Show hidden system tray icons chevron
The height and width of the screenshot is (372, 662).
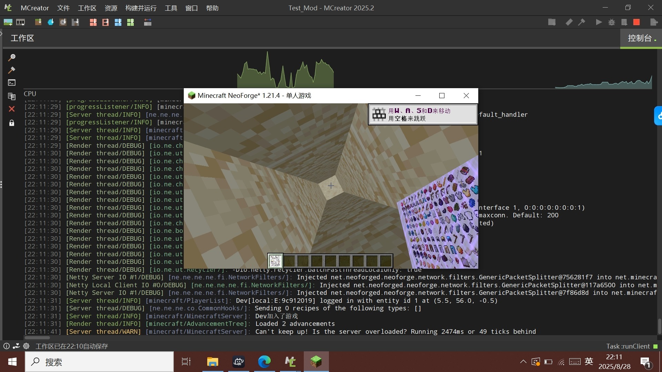click(x=523, y=362)
